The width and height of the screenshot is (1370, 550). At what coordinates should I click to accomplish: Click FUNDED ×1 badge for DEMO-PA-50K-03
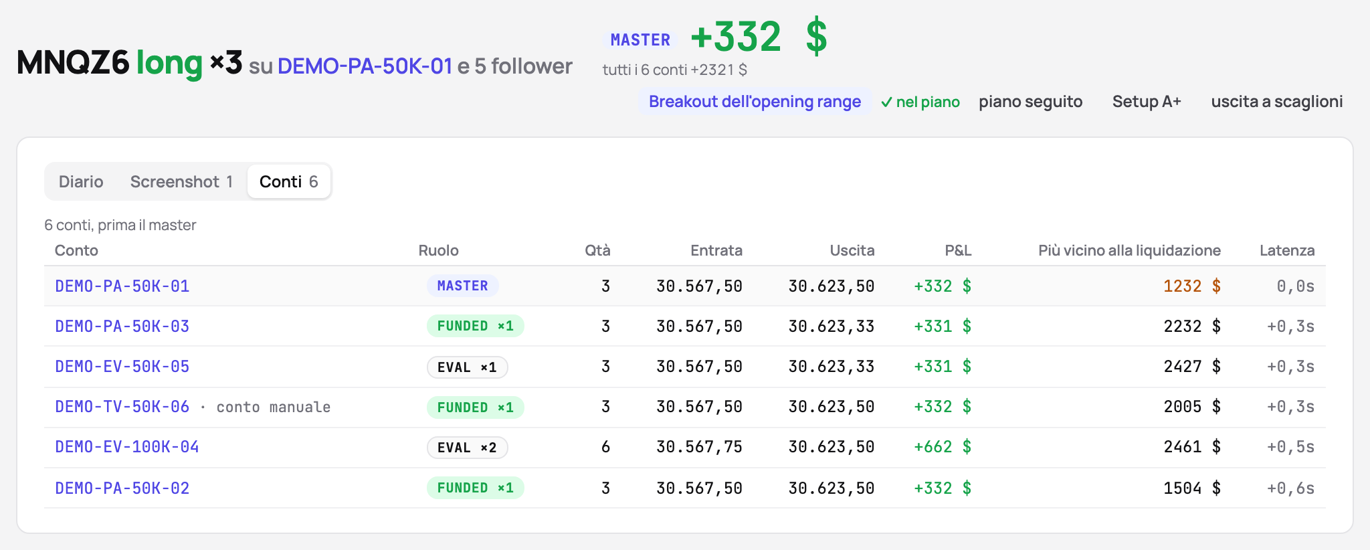coord(476,326)
